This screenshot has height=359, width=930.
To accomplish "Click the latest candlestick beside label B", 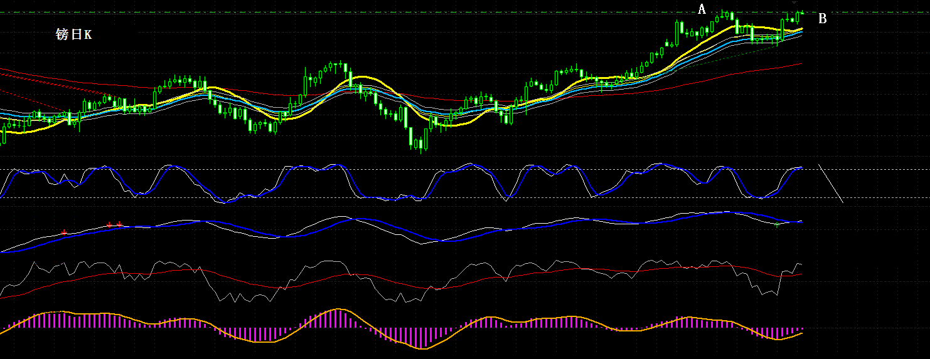I will pos(802,13).
